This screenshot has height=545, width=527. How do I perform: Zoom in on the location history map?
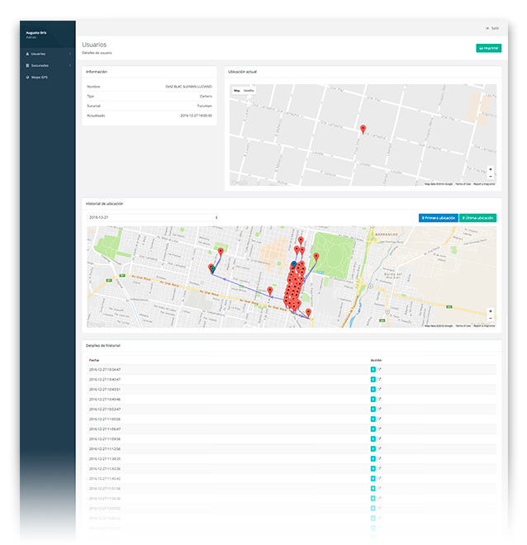pos(491,310)
